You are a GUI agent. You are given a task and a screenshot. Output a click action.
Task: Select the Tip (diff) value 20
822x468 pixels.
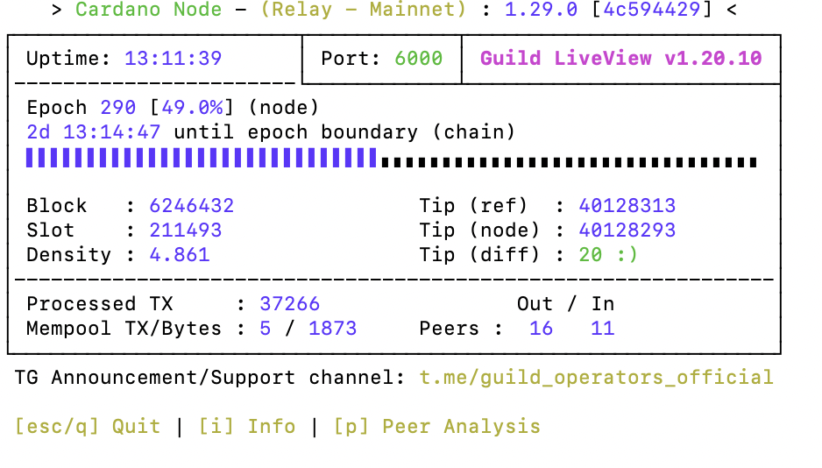coord(591,255)
